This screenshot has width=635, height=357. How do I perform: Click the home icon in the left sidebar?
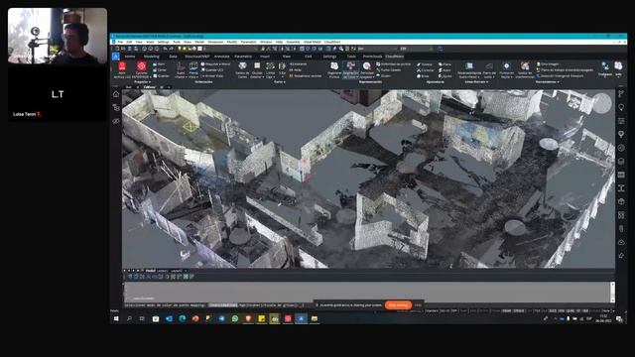[116, 94]
